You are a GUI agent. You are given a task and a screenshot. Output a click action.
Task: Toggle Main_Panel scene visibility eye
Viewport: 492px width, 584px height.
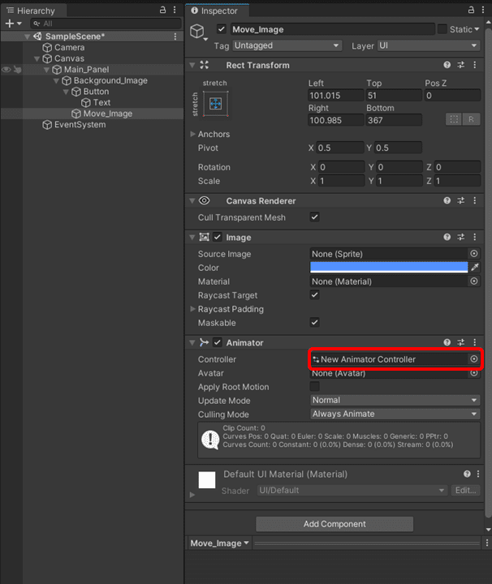click(6, 70)
